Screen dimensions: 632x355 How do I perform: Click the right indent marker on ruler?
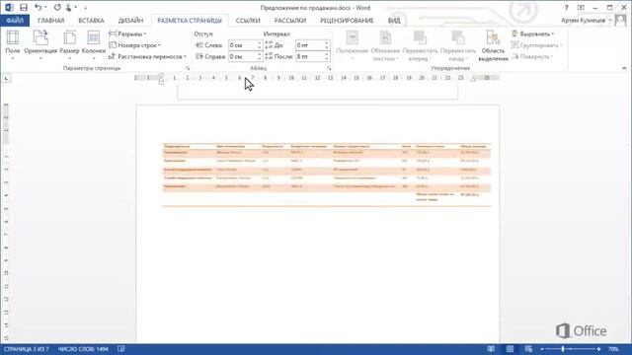click(473, 80)
